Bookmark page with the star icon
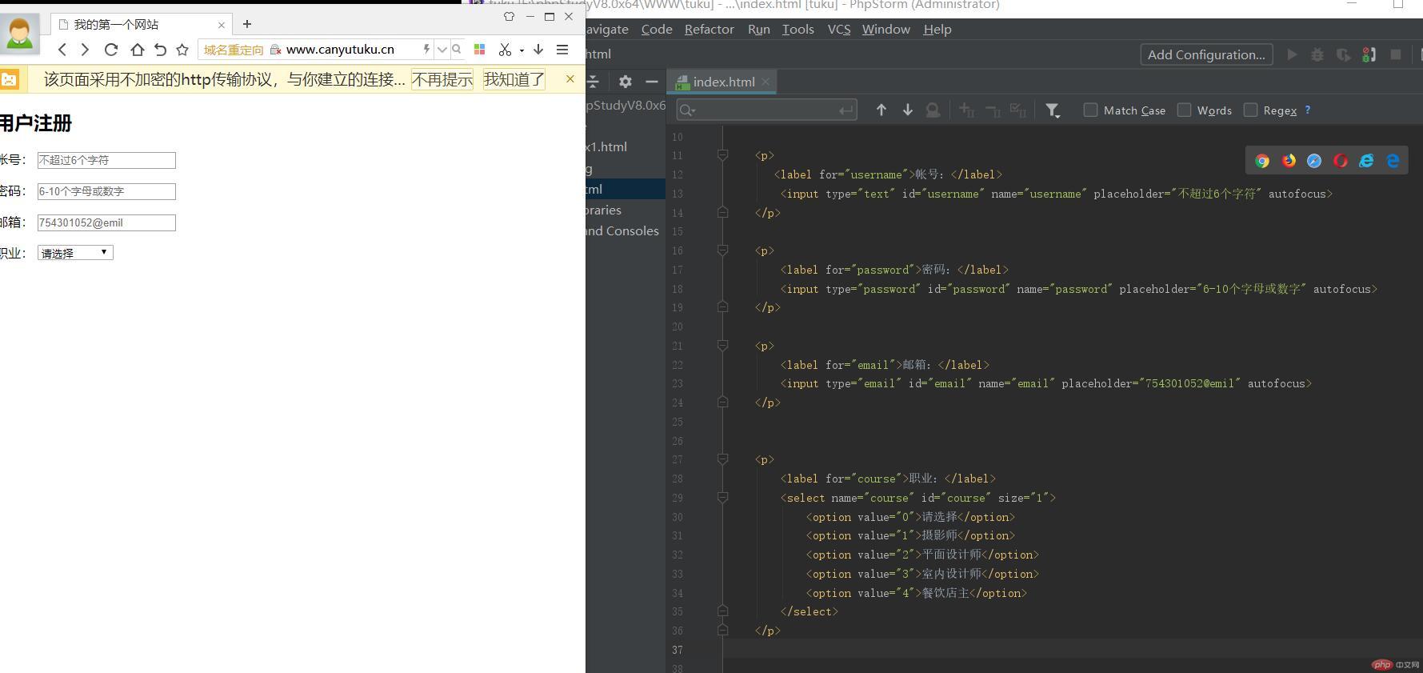This screenshot has height=673, width=1423. 182,50
